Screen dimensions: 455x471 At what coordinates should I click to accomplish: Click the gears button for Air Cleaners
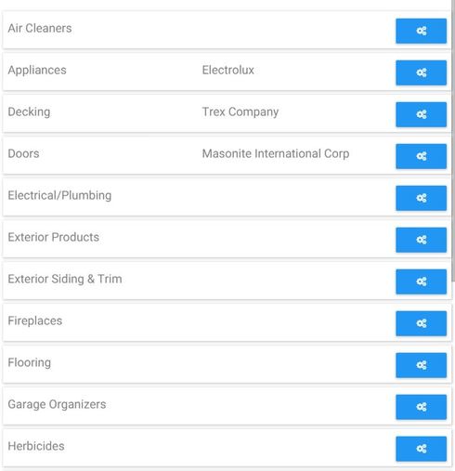(x=421, y=31)
